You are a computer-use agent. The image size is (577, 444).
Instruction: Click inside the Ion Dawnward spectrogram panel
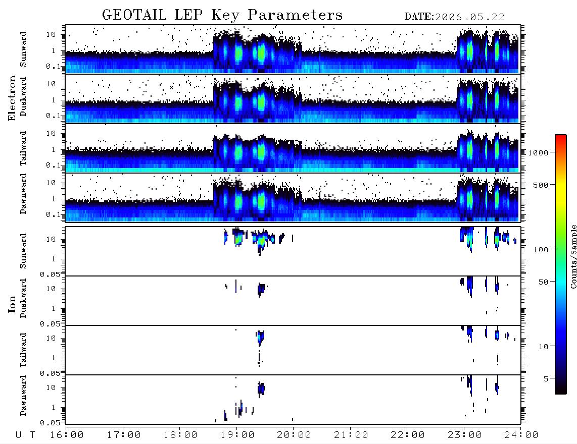click(x=293, y=400)
